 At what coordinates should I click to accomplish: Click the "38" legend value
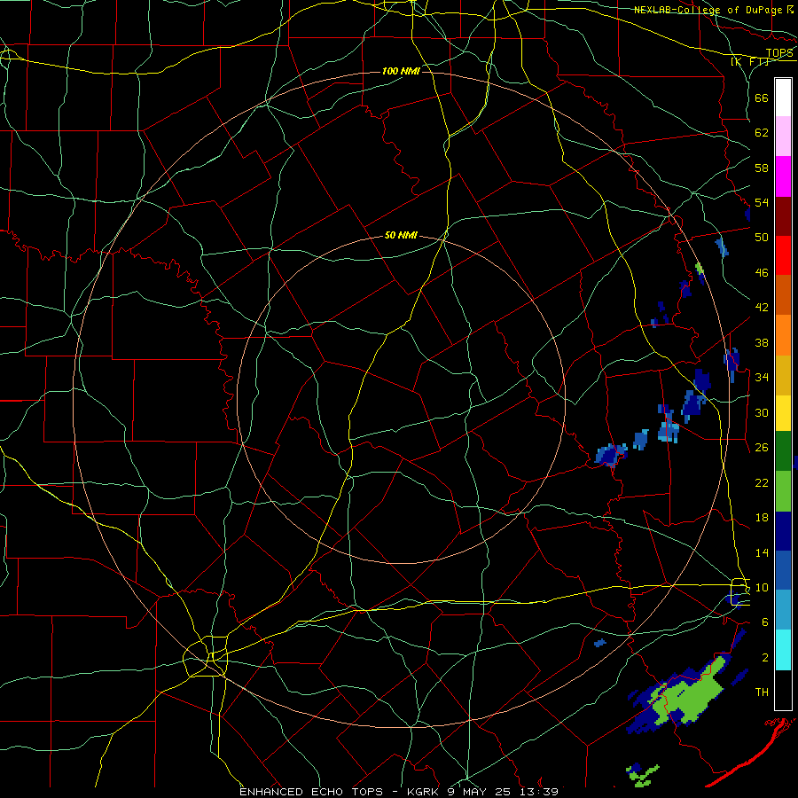point(762,342)
